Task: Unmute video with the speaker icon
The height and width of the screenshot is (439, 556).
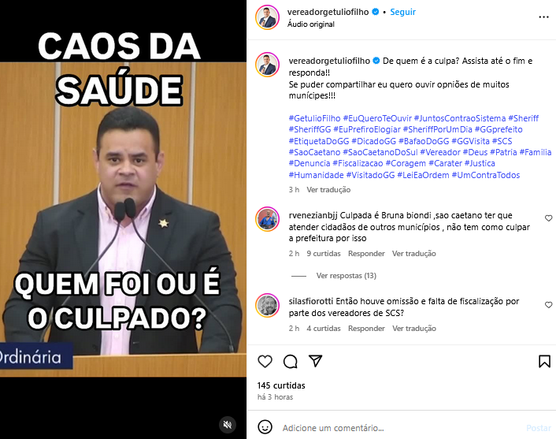Action: point(228,425)
